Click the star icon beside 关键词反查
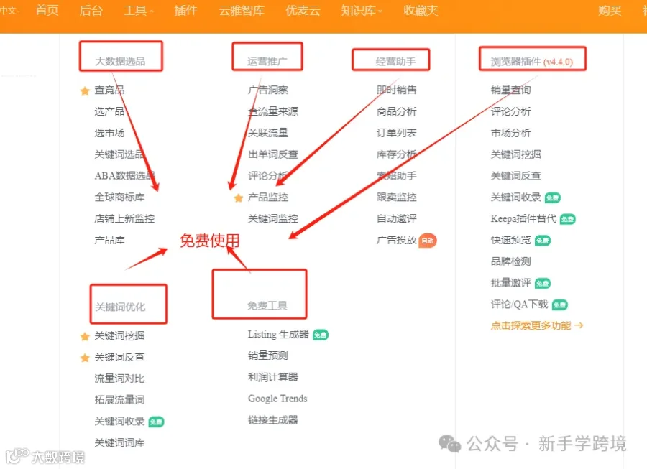This screenshot has height=469, width=647. click(x=85, y=358)
